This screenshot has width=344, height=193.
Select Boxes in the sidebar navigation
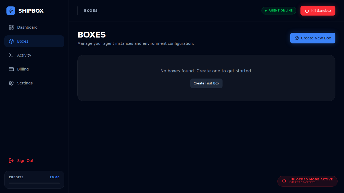(x=23, y=41)
